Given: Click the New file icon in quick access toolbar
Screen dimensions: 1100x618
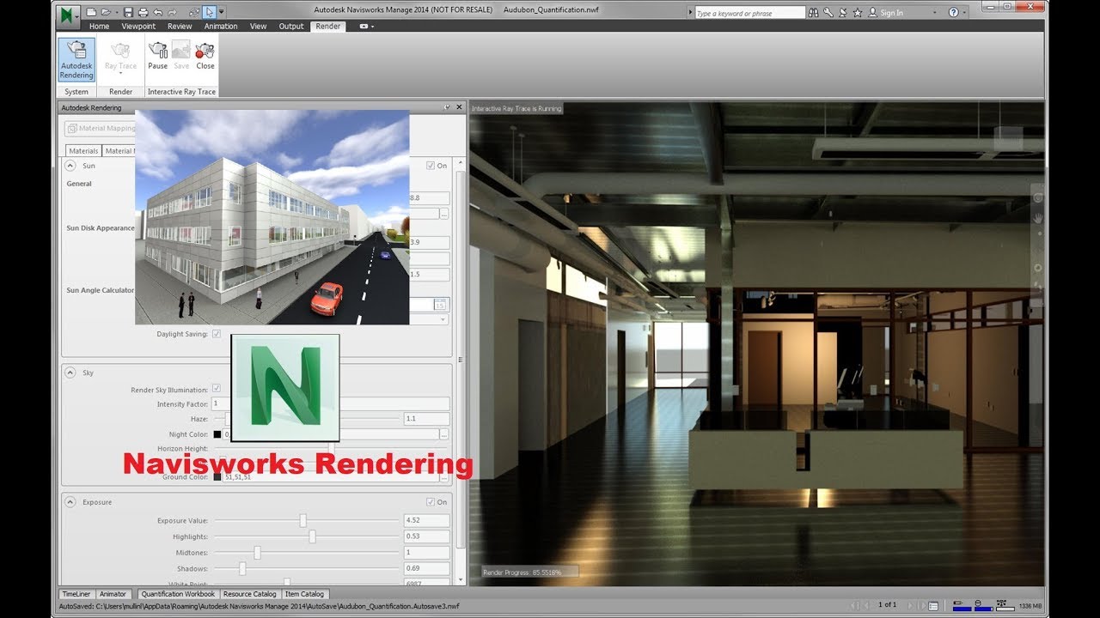Looking at the screenshot, I should tap(90, 12).
